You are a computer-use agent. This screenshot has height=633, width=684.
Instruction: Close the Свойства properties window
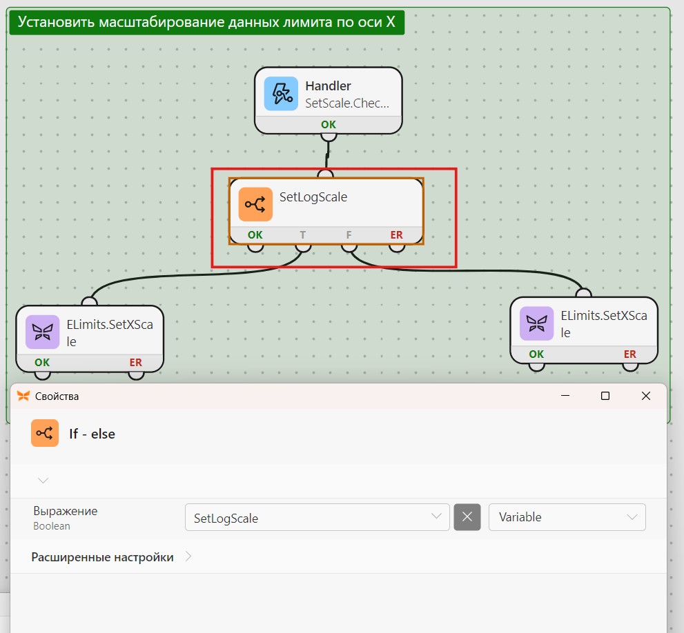click(646, 396)
